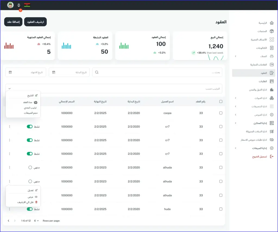Click the cubes icon beside ادارة العبوات
Viewport: 278px width, 232px height.
pyautogui.click(x=271, y=98)
